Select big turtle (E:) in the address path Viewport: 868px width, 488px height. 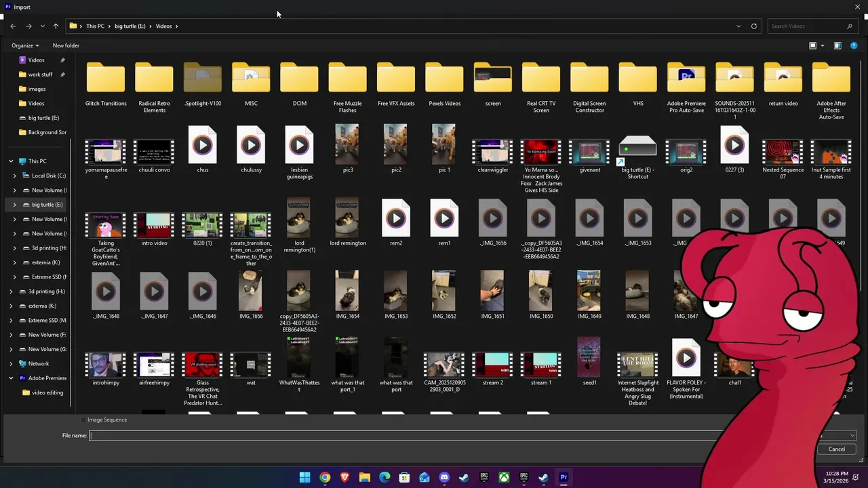click(130, 26)
